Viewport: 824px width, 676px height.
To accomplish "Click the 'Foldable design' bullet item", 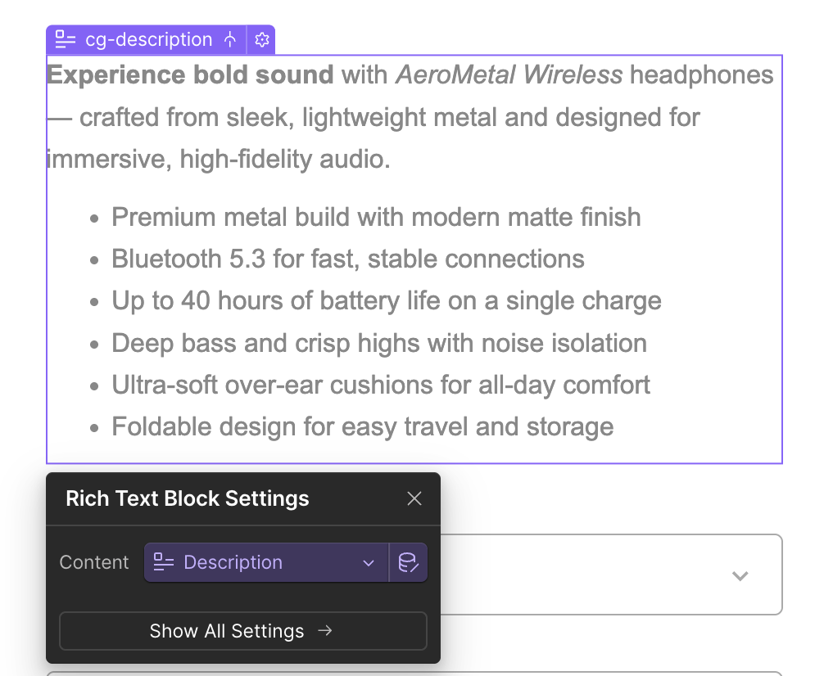I will tap(363, 426).
